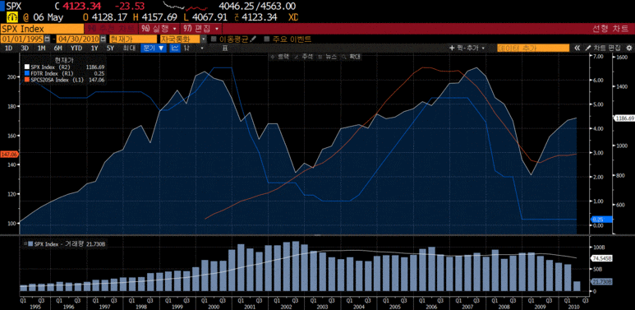Click the table view 표 icon
The width and height of the screenshot is (635, 310).
(225, 48)
